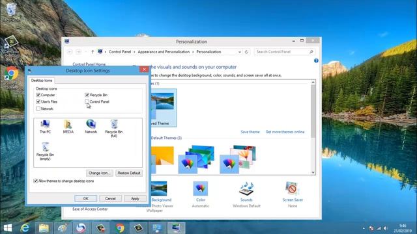Image resolution: width=417 pixels, height=234 pixels.
Task: Click the active Personalization taskbar icon
Action: [x=177, y=228]
